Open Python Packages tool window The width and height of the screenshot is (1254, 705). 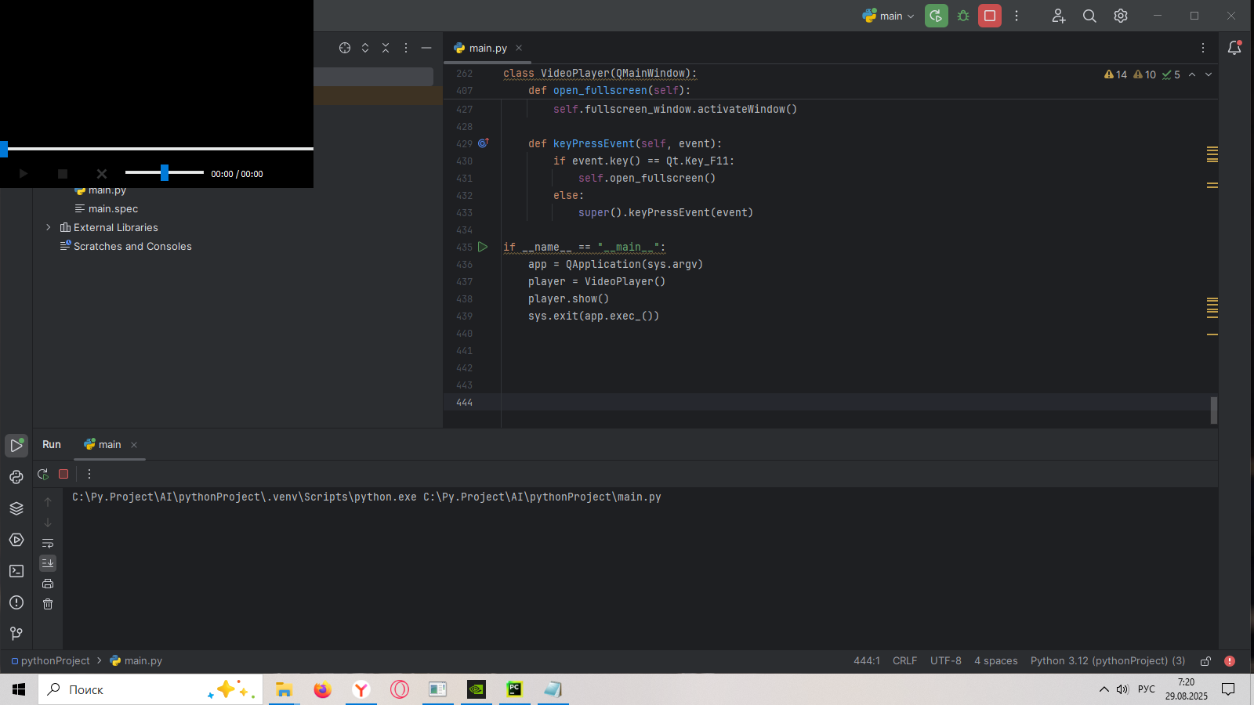16,508
